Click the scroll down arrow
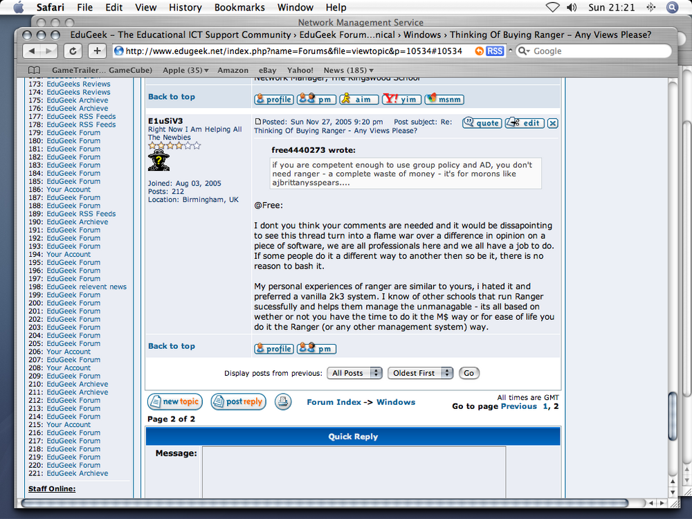Screen dimensions: 692x519 (673, 492)
